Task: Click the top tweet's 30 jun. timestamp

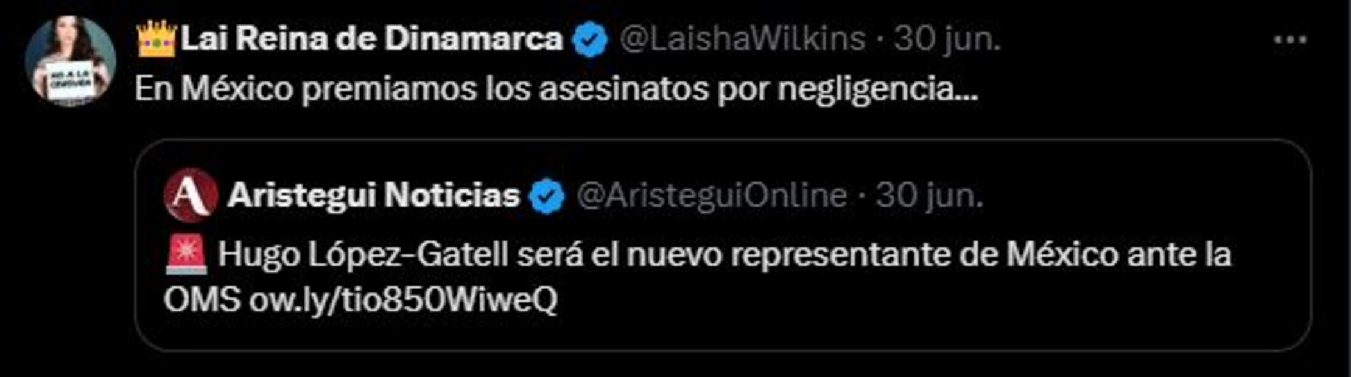Action: click(x=947, y=40)
